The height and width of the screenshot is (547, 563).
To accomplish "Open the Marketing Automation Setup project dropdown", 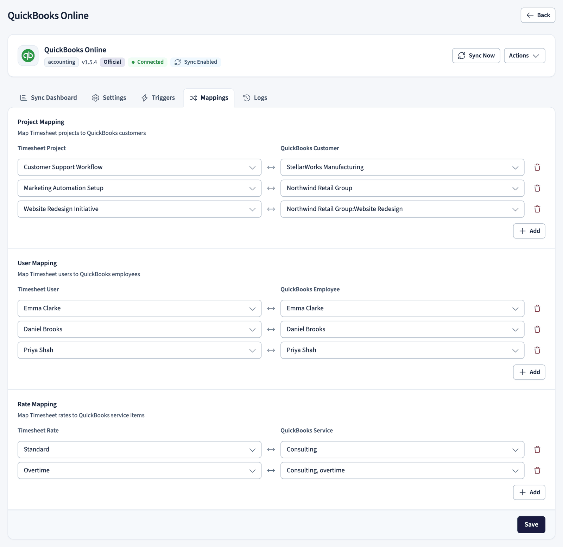I will pyautogui.click(x=139, y=188).
